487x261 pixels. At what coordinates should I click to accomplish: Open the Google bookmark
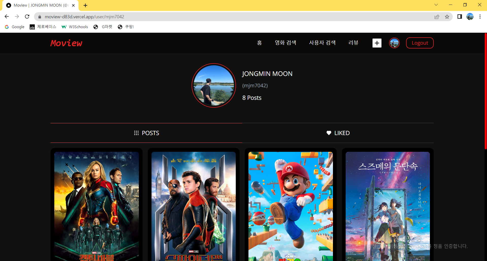(15, 27)
